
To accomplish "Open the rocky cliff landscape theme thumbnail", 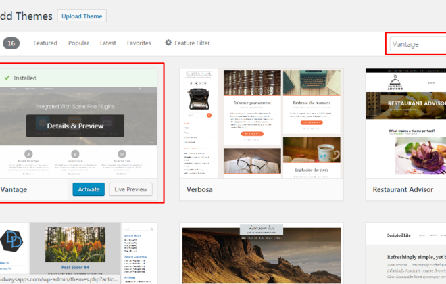I will 262,254.
